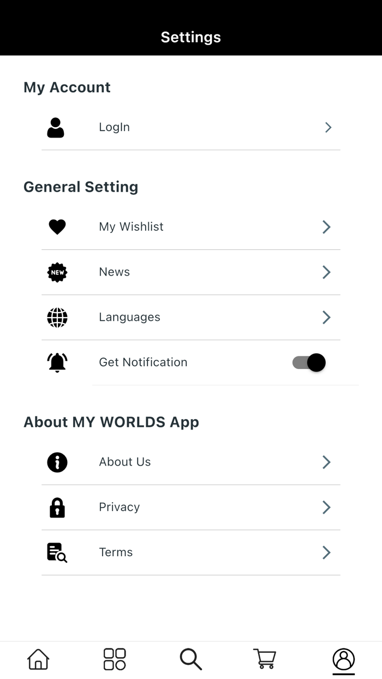The height and width of the screenshot is (679, 382).
Task: Disable the Get Notification toggle
Action: tap(309, 362)
